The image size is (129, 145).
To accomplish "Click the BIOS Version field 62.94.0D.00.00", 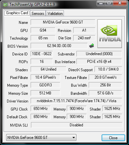I will click(x=59, y=46).
